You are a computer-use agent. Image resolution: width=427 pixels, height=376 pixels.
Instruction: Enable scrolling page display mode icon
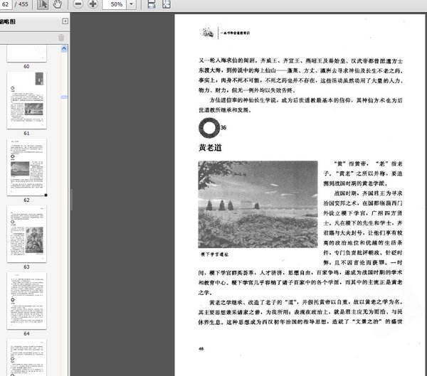coord(152,4)
